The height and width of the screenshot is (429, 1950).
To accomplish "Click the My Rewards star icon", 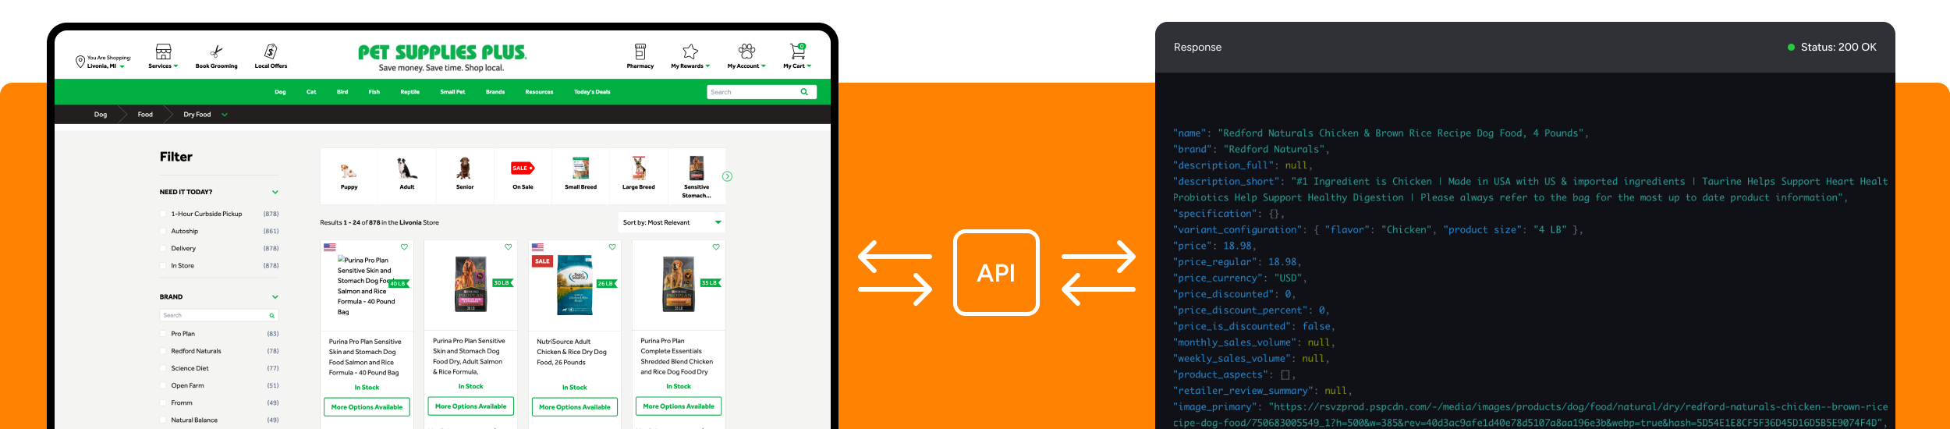I will coord(690,51).
